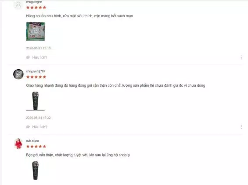Screen dimensions: 248x185
Task: Open chiquynh2707's cat avatar
Action: pyautogui.click(x=18, y=74)
